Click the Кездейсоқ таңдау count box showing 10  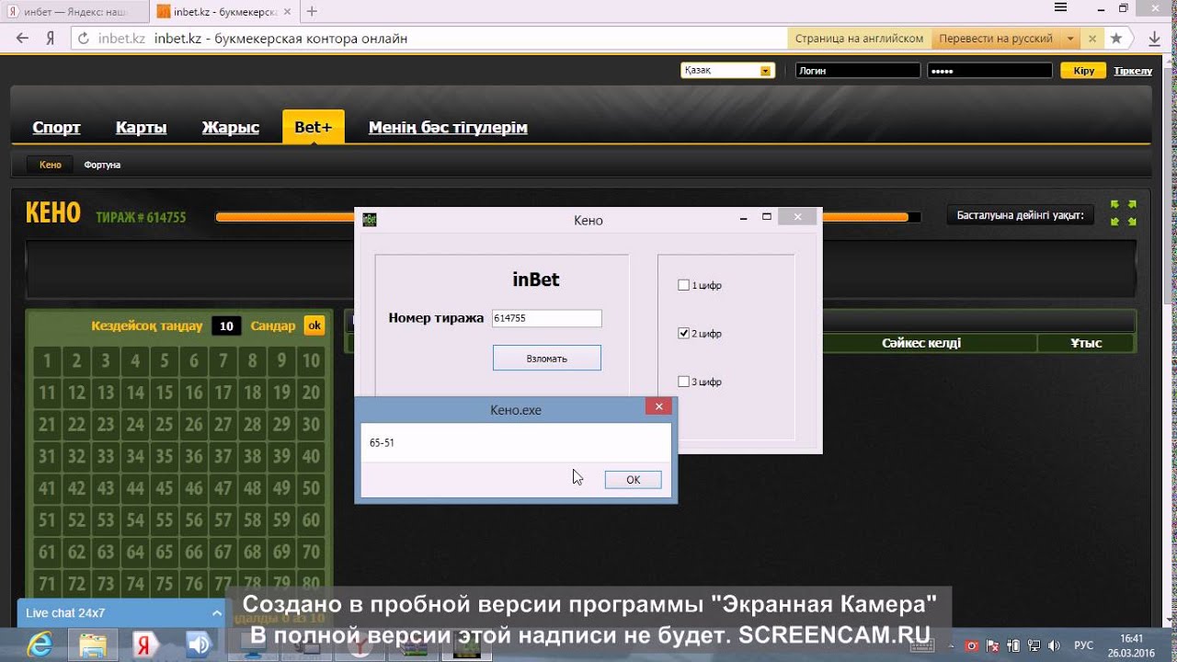tap(226, 325)
